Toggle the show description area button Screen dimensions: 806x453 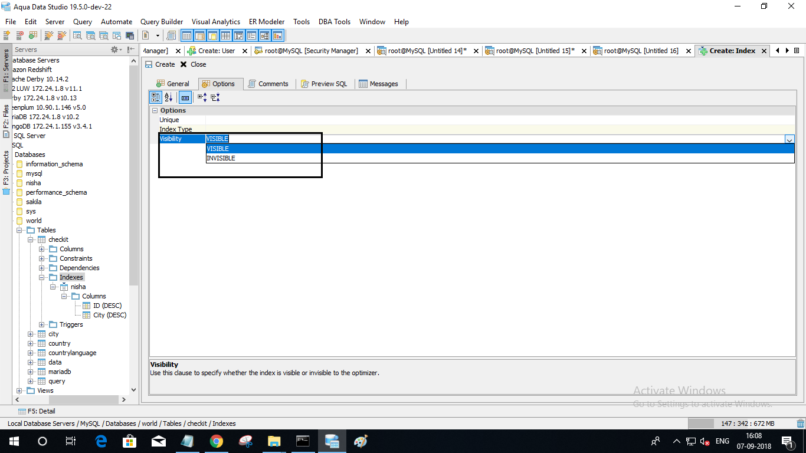click(x=185, y=97)
